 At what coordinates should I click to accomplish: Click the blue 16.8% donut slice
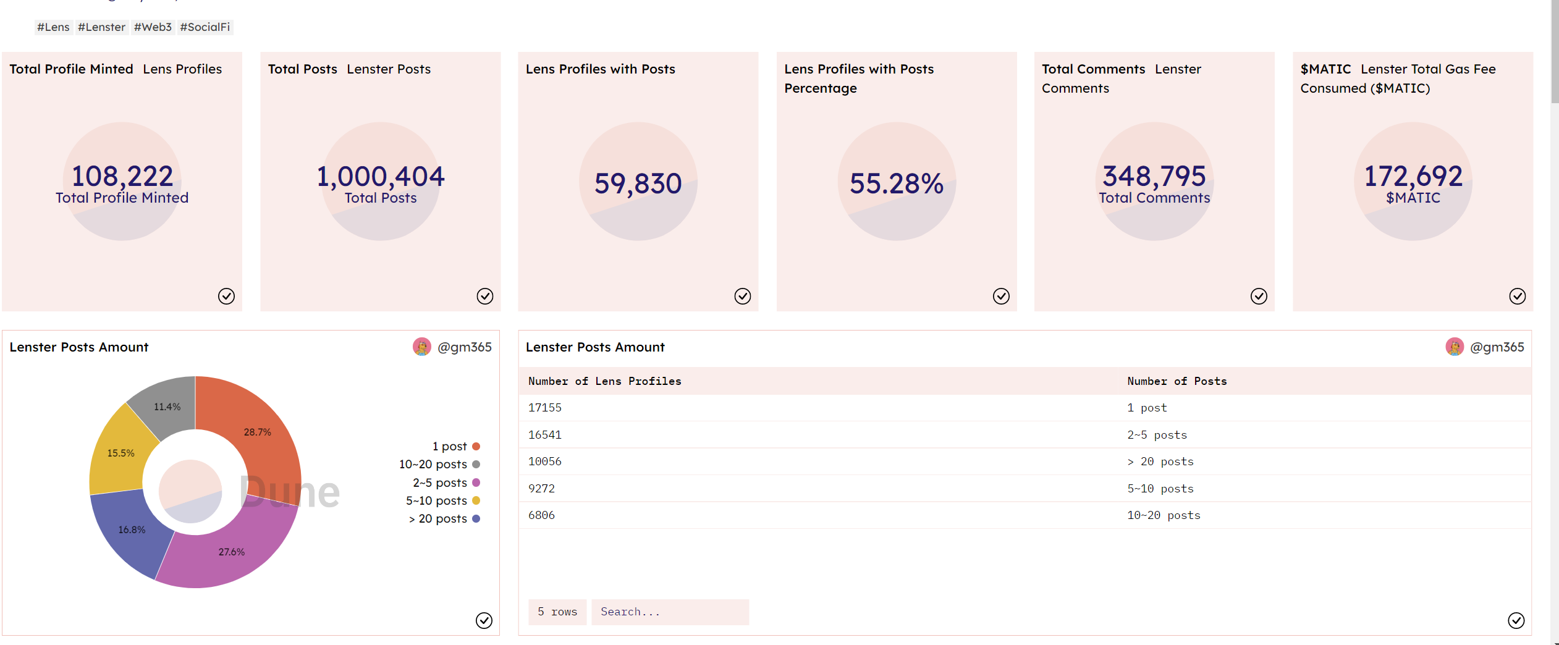[133, 530]
